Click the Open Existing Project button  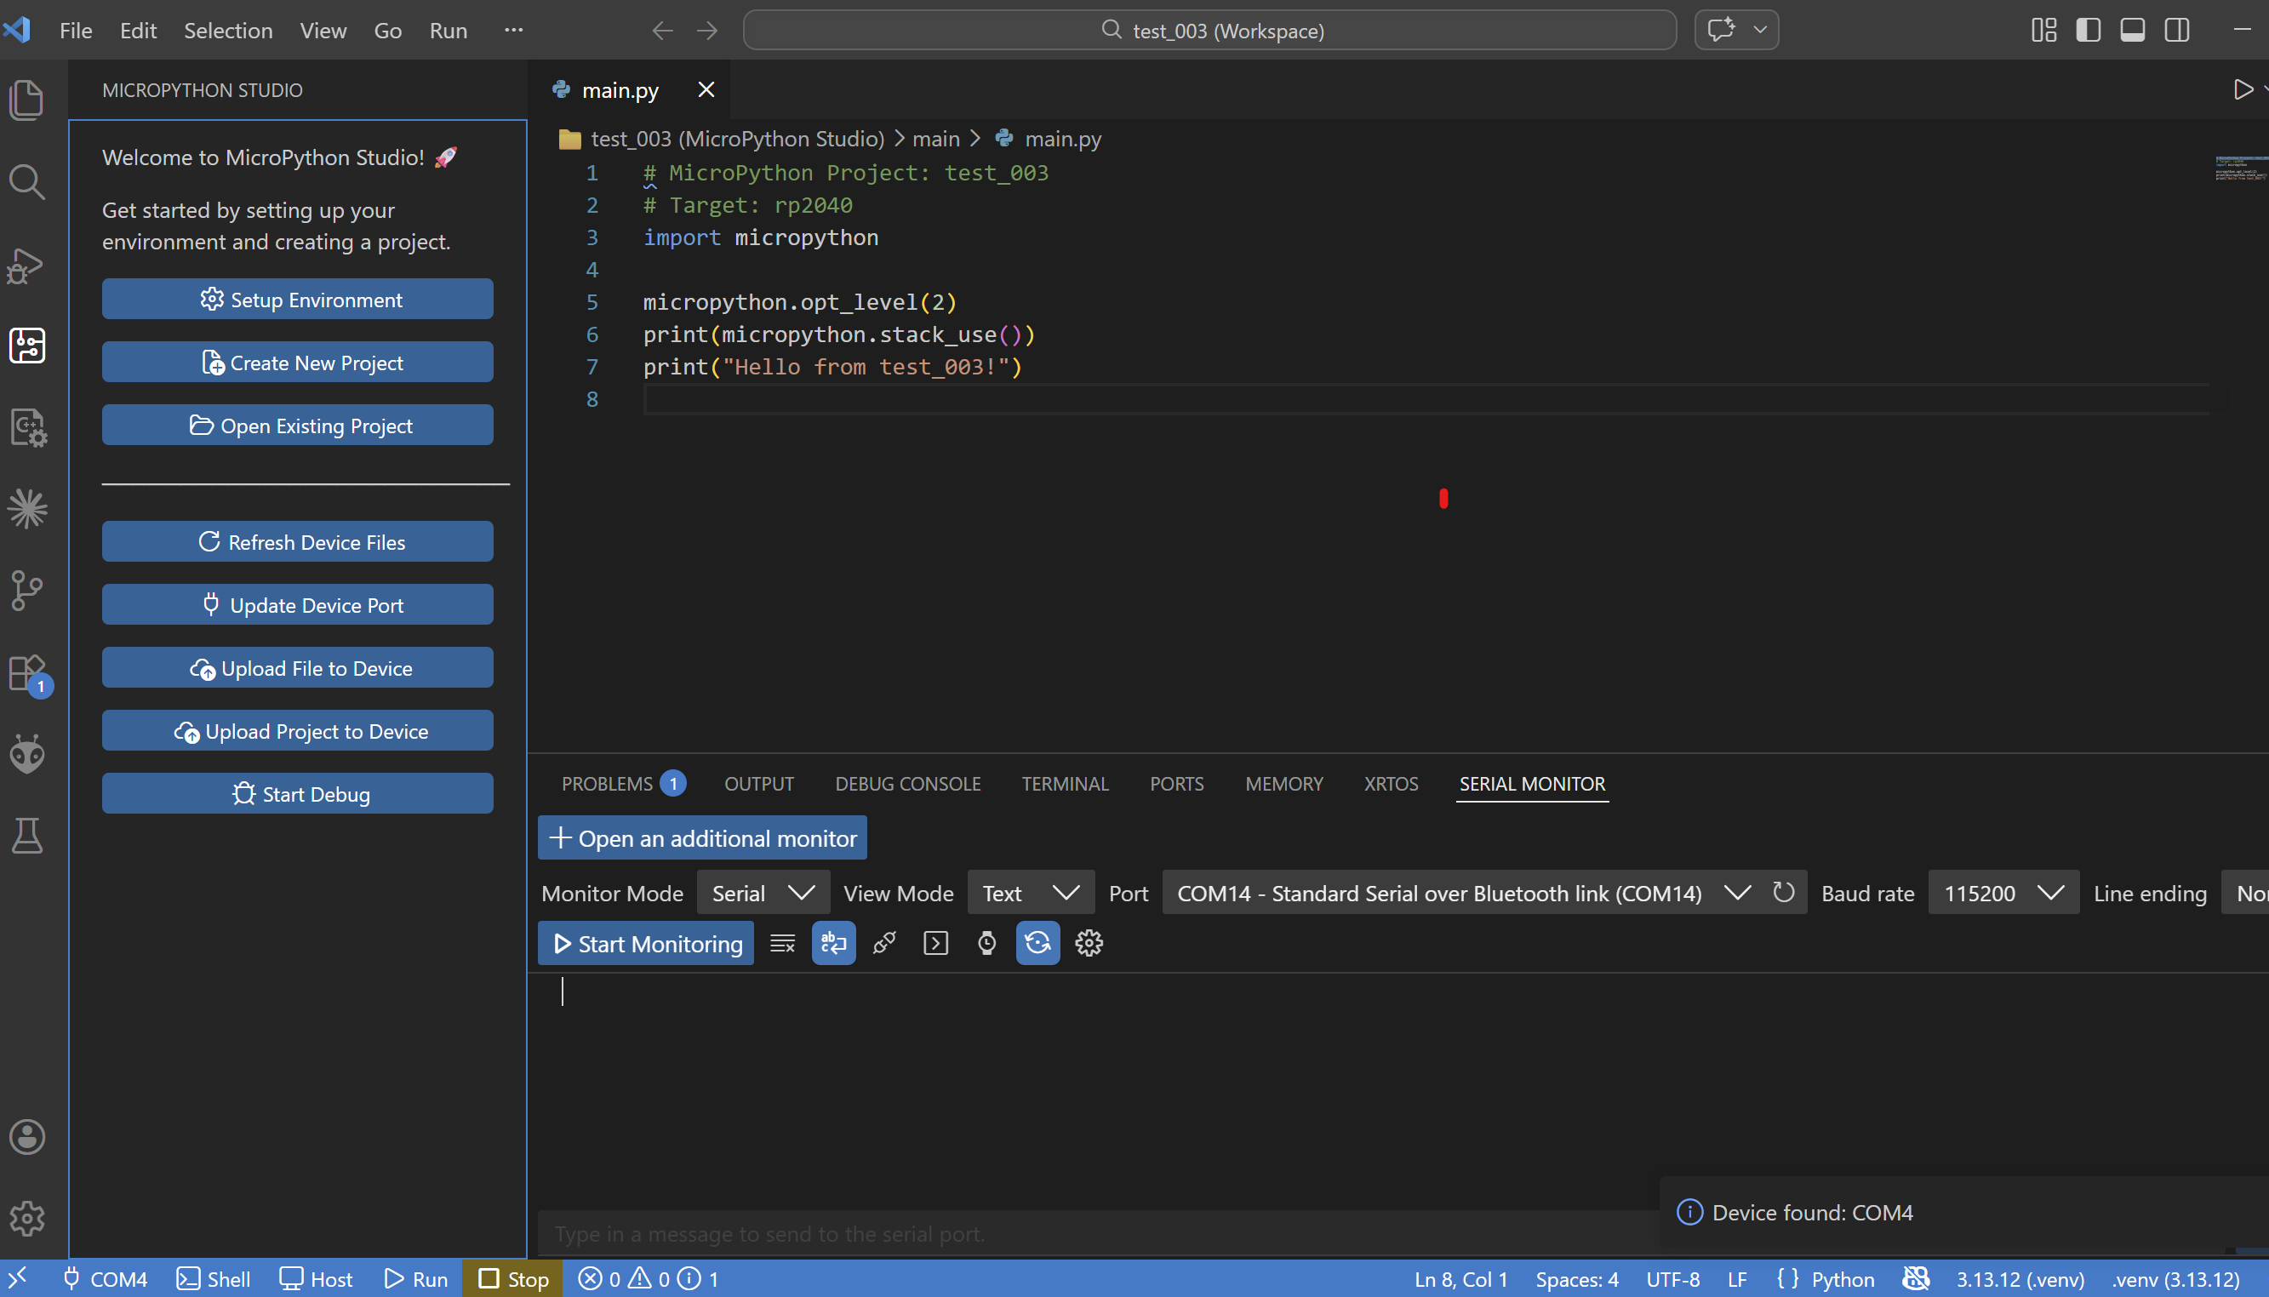(298, 426)
